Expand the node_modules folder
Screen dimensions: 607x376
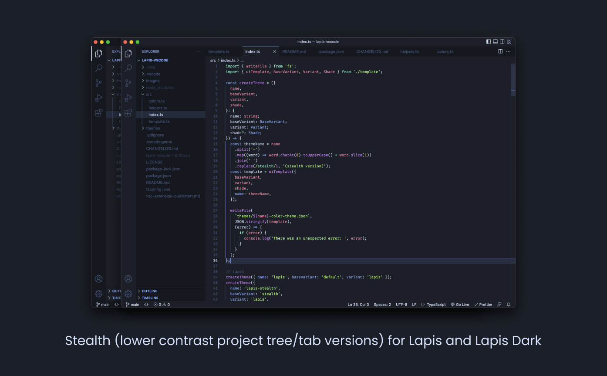[x=171, y=88]
